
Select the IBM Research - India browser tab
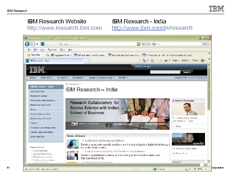(55, 61)
